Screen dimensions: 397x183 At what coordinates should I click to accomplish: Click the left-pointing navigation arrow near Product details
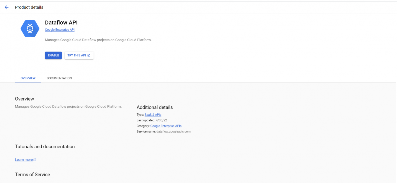(6, 7)
